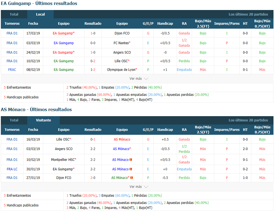This screenshot has height=212, width=276.
Task: Click AS Mónaco in 16/03/19 row
Action: (x=122, y=139)
